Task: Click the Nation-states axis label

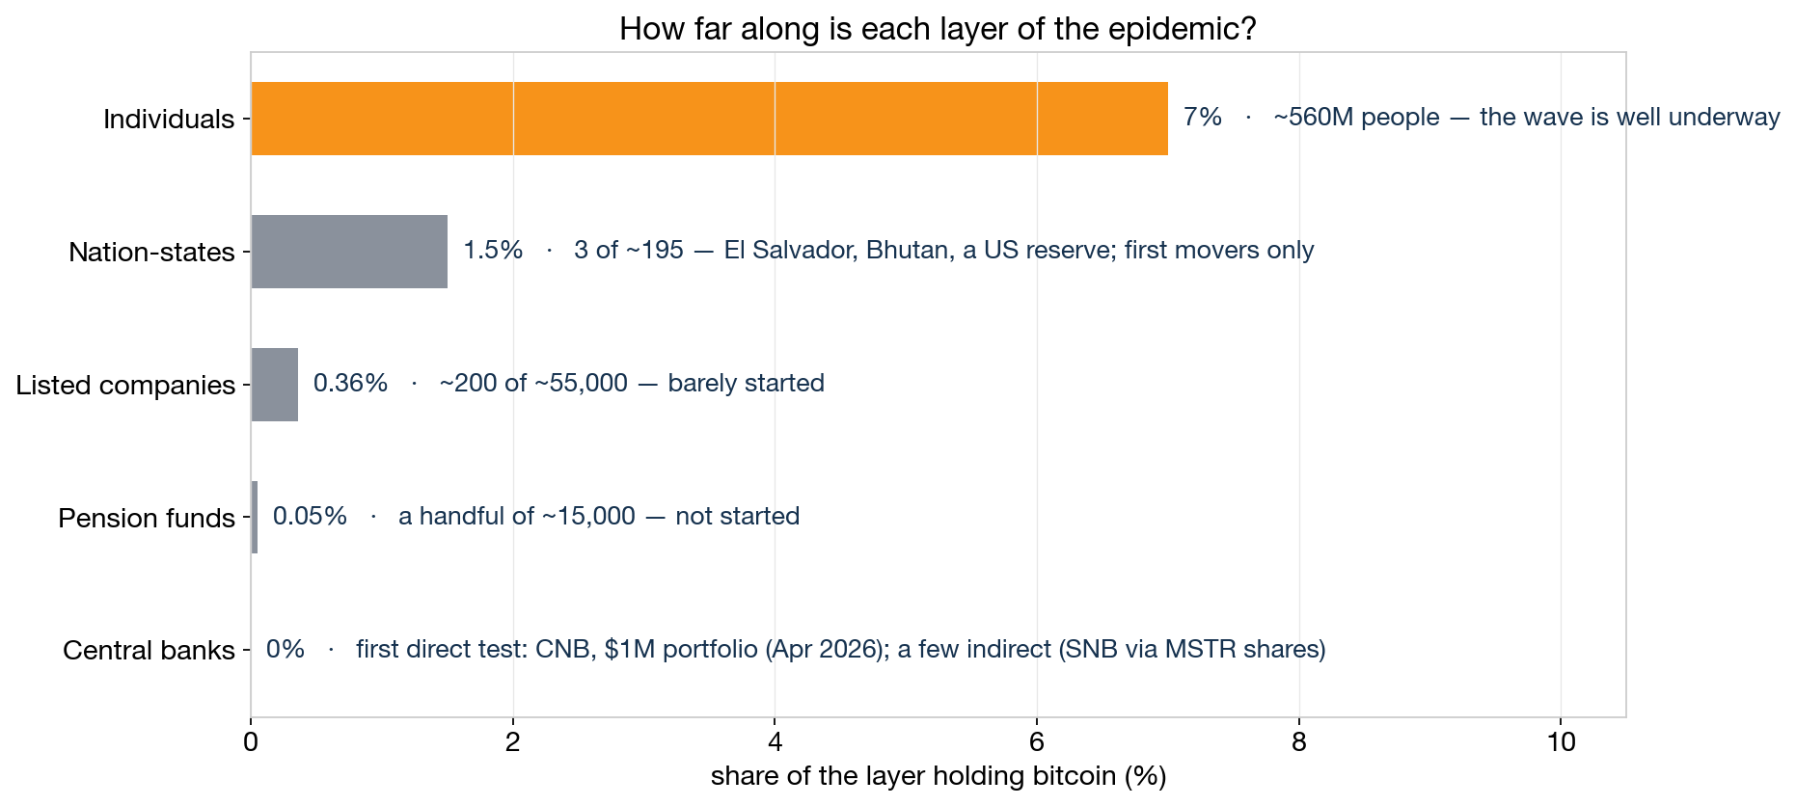Action: tap(151, 253)
